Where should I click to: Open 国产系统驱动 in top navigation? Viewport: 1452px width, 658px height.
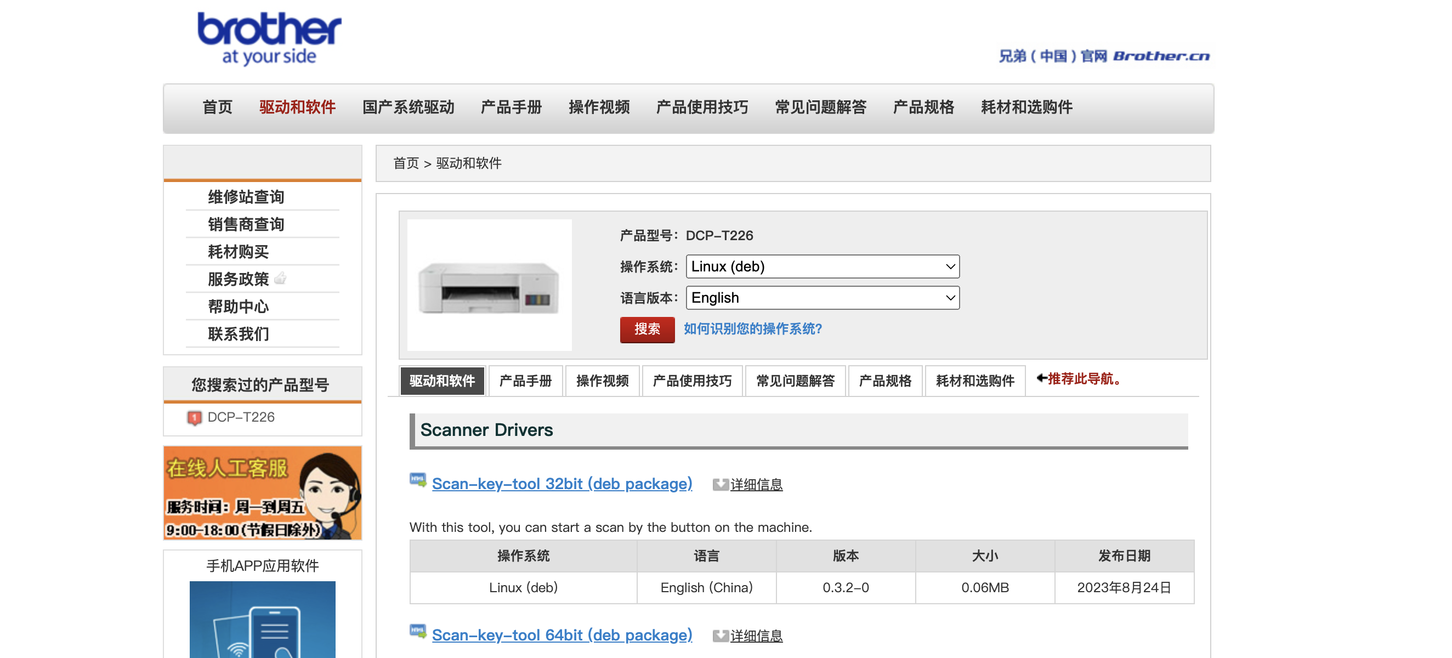[408, 107]
